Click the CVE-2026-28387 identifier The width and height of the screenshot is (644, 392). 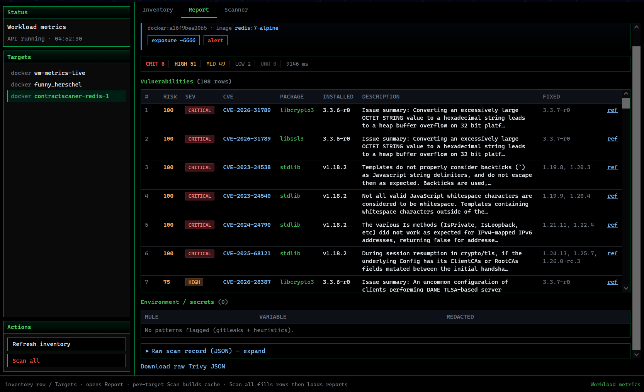[x=247, y=282]
